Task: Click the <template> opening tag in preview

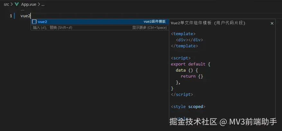Action: 183,34
